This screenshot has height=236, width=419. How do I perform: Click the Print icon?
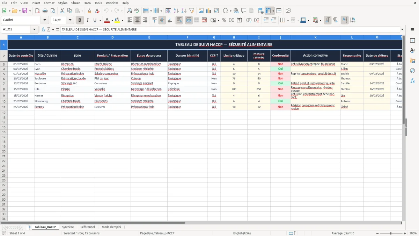[x=45, y=11]
